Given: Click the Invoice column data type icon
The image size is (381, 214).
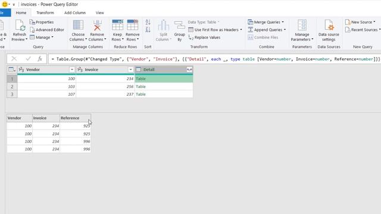Looking at the screenshot, I should (x=80, y=70).
